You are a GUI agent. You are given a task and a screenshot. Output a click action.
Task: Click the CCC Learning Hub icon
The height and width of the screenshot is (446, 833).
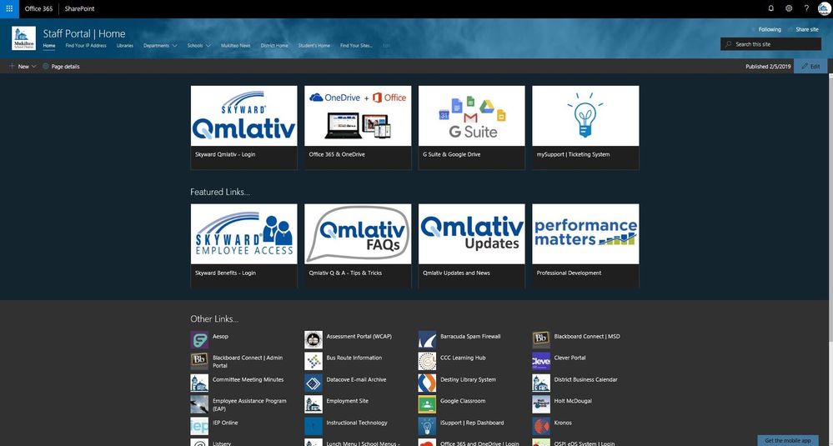(x=427, y=361)
